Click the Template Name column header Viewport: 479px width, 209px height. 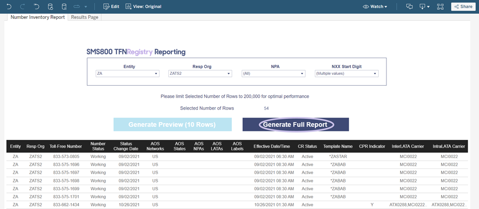coord(338,147)
